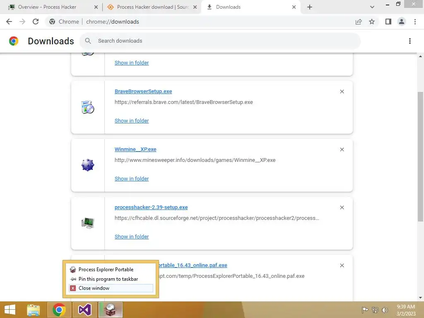
Task: Click the Winmine mine file icon
Action: click(x=88, y=165)
